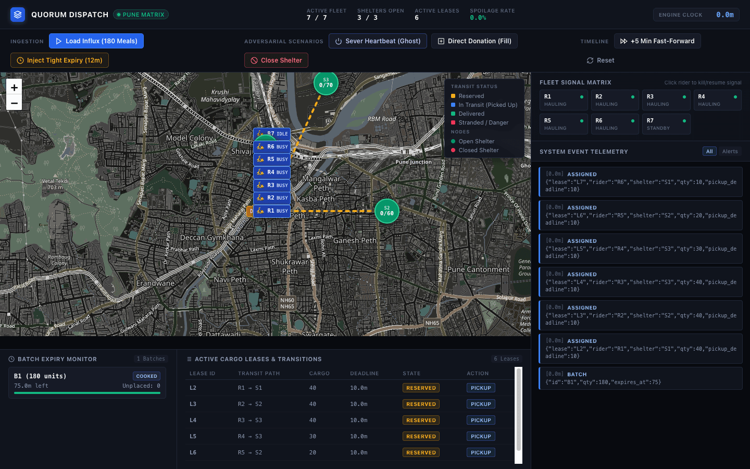The image size is (750, 469).
Task: Click rider R3 BUSY map marker
Action: (272, 186)
